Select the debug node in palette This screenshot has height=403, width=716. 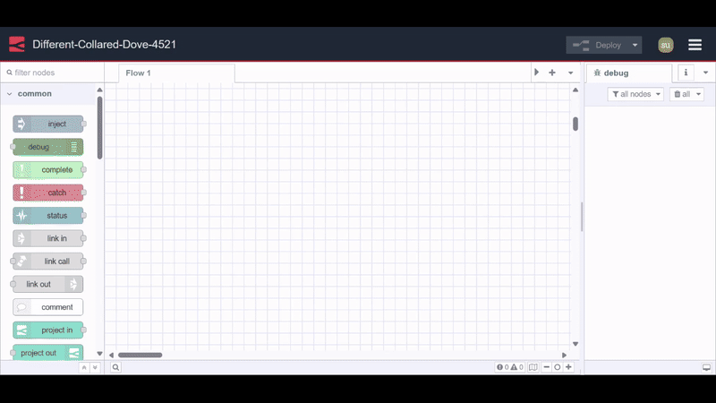(x=48, y=147)
